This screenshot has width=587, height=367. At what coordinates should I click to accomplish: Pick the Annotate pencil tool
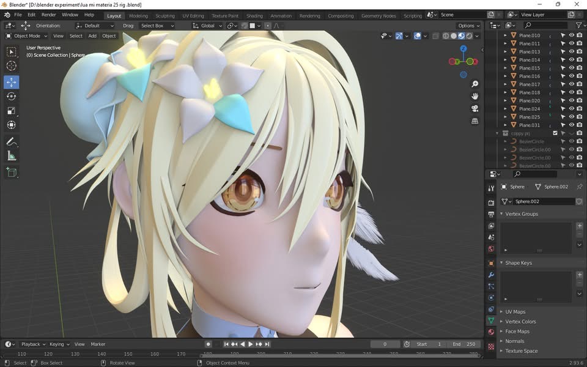click(x=11, y=141)
